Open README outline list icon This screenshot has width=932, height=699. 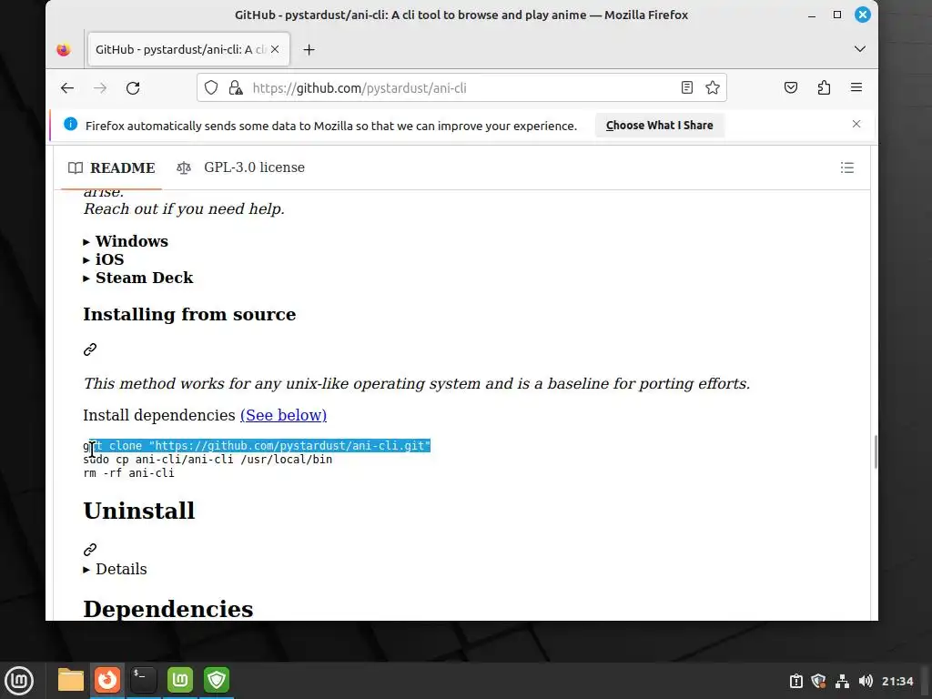[847, 167]
